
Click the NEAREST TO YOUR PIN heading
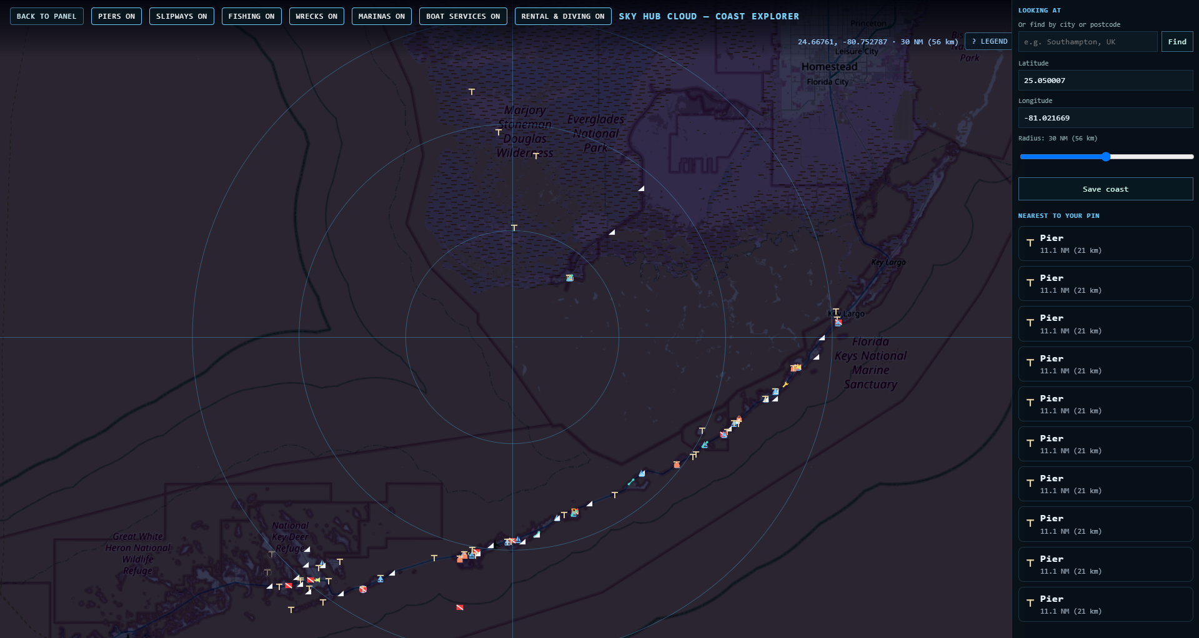(1058, 216)
